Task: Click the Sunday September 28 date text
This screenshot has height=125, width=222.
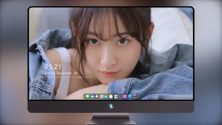Action: tap(61, 73)
